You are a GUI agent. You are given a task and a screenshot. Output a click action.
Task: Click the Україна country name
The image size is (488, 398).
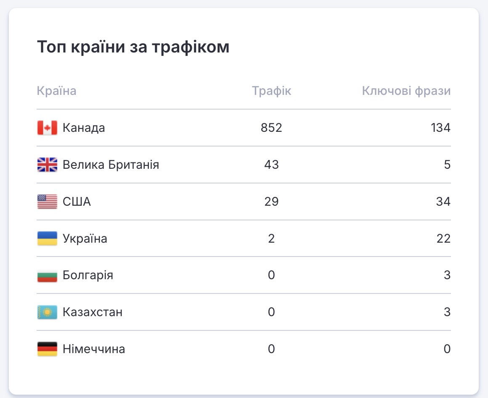(x=85, y=238)
